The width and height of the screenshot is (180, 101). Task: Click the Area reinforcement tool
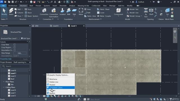[x=87, y=9]
